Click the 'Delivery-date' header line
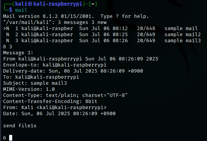The width and height of the screenshot is (207, 141). tap(73, 71)
